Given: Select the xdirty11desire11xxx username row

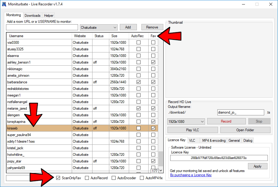Looking at the screenshot, I should click(39, 141).
